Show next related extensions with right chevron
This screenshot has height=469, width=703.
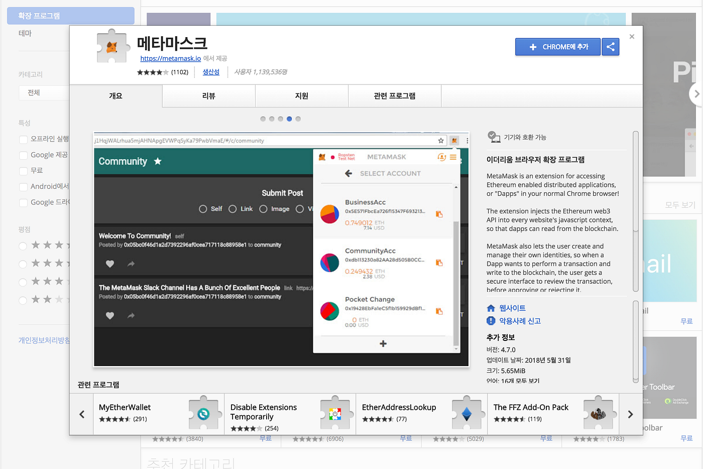pyautogui.click(x=631, y=414)
